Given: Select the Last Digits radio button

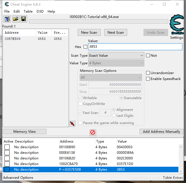Looking at the screenshot, I should (114, 115).
